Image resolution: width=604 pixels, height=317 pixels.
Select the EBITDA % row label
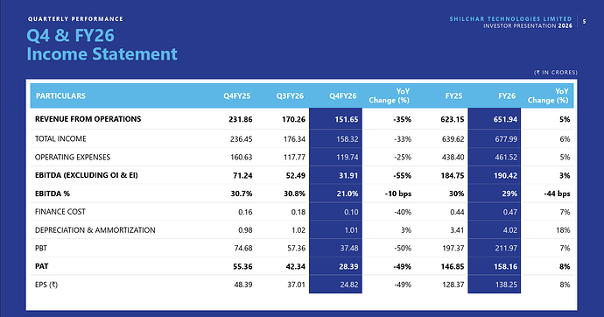53,194
